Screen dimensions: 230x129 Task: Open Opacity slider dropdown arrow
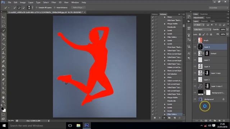(227, 29)
